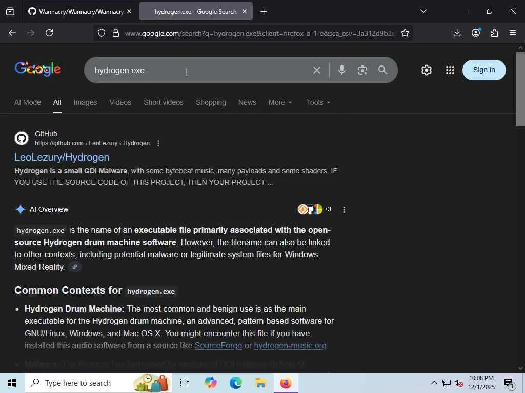Open the network status tray icon

pos(447,383)
